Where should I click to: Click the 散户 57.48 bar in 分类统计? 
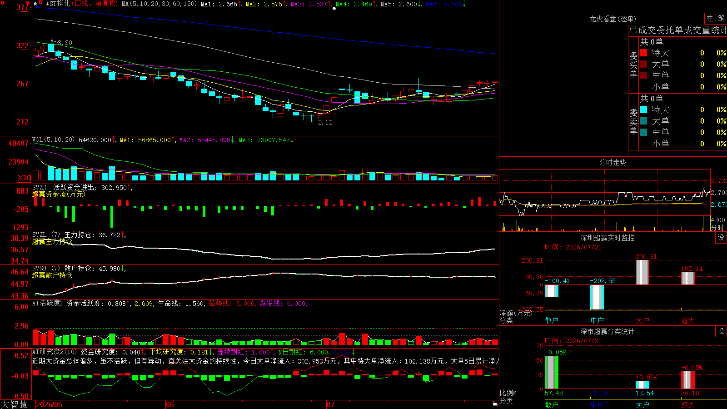click(x=552, y=373)
